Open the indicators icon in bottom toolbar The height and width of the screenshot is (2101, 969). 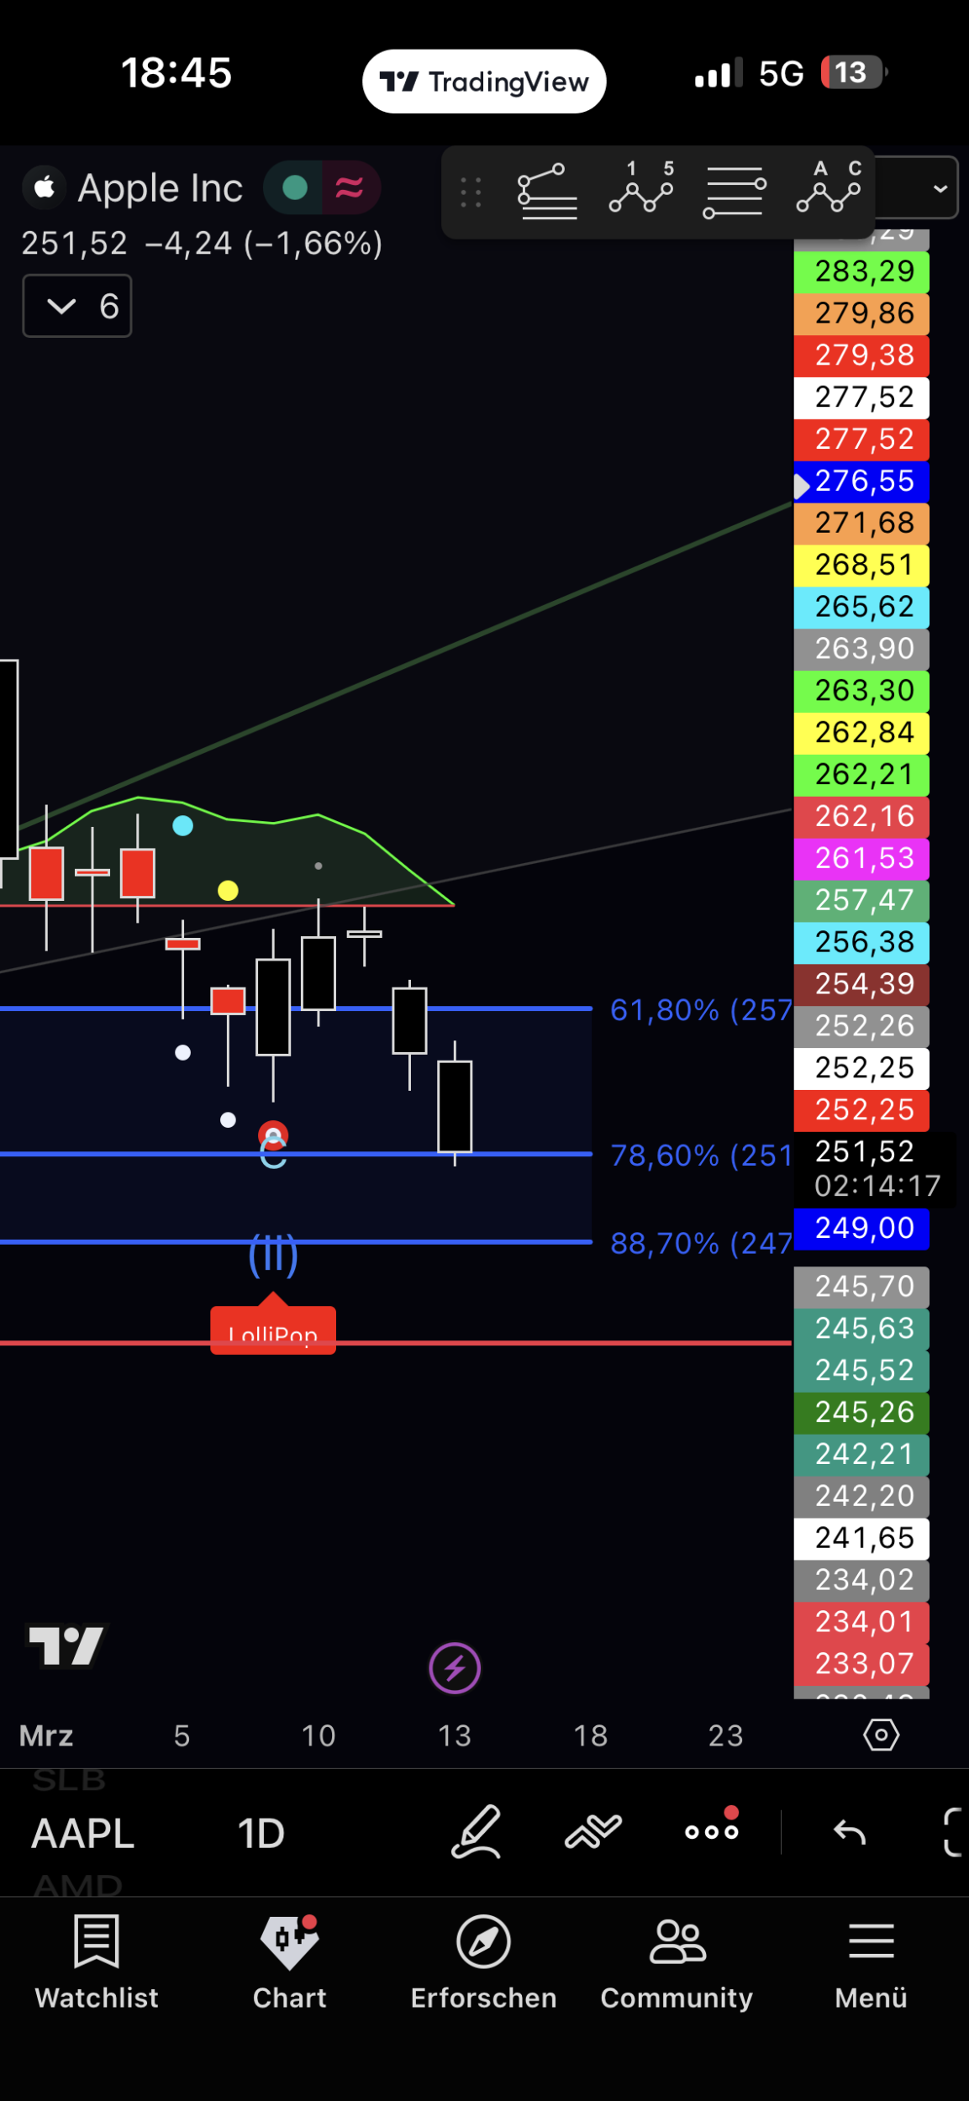click(593, 1832)
